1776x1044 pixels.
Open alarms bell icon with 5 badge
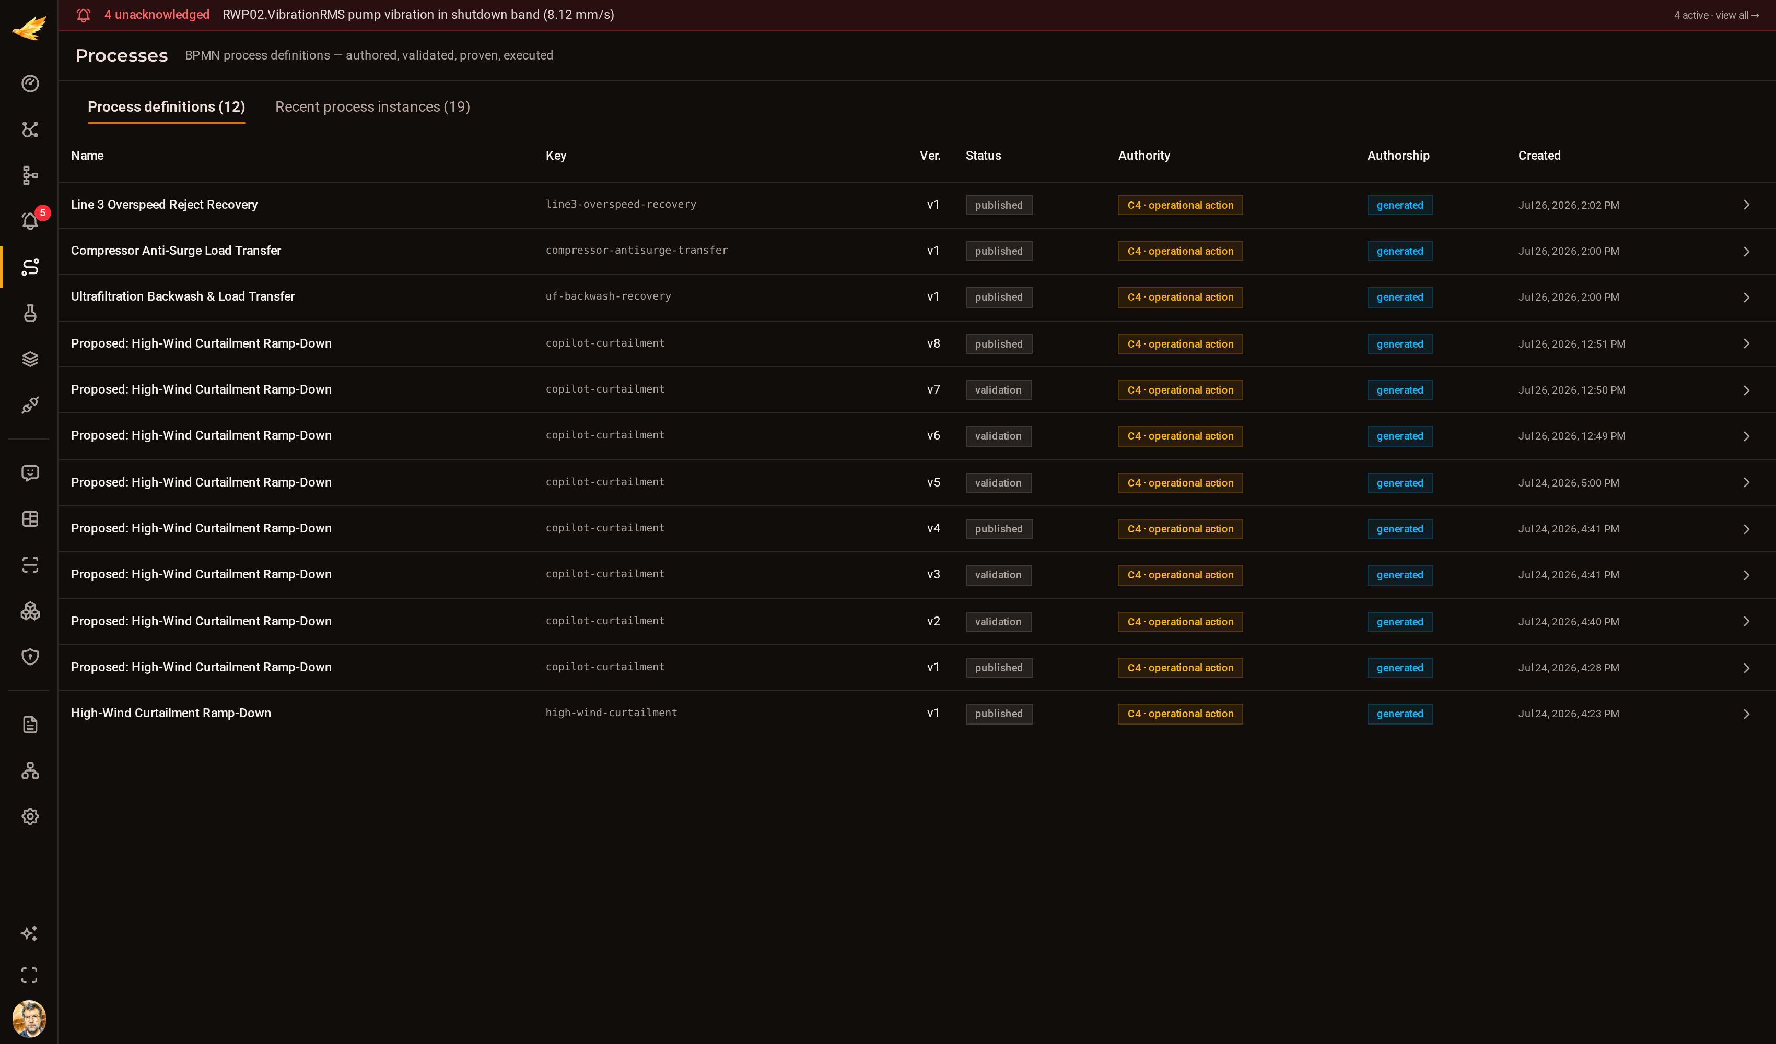click(30, 221)
